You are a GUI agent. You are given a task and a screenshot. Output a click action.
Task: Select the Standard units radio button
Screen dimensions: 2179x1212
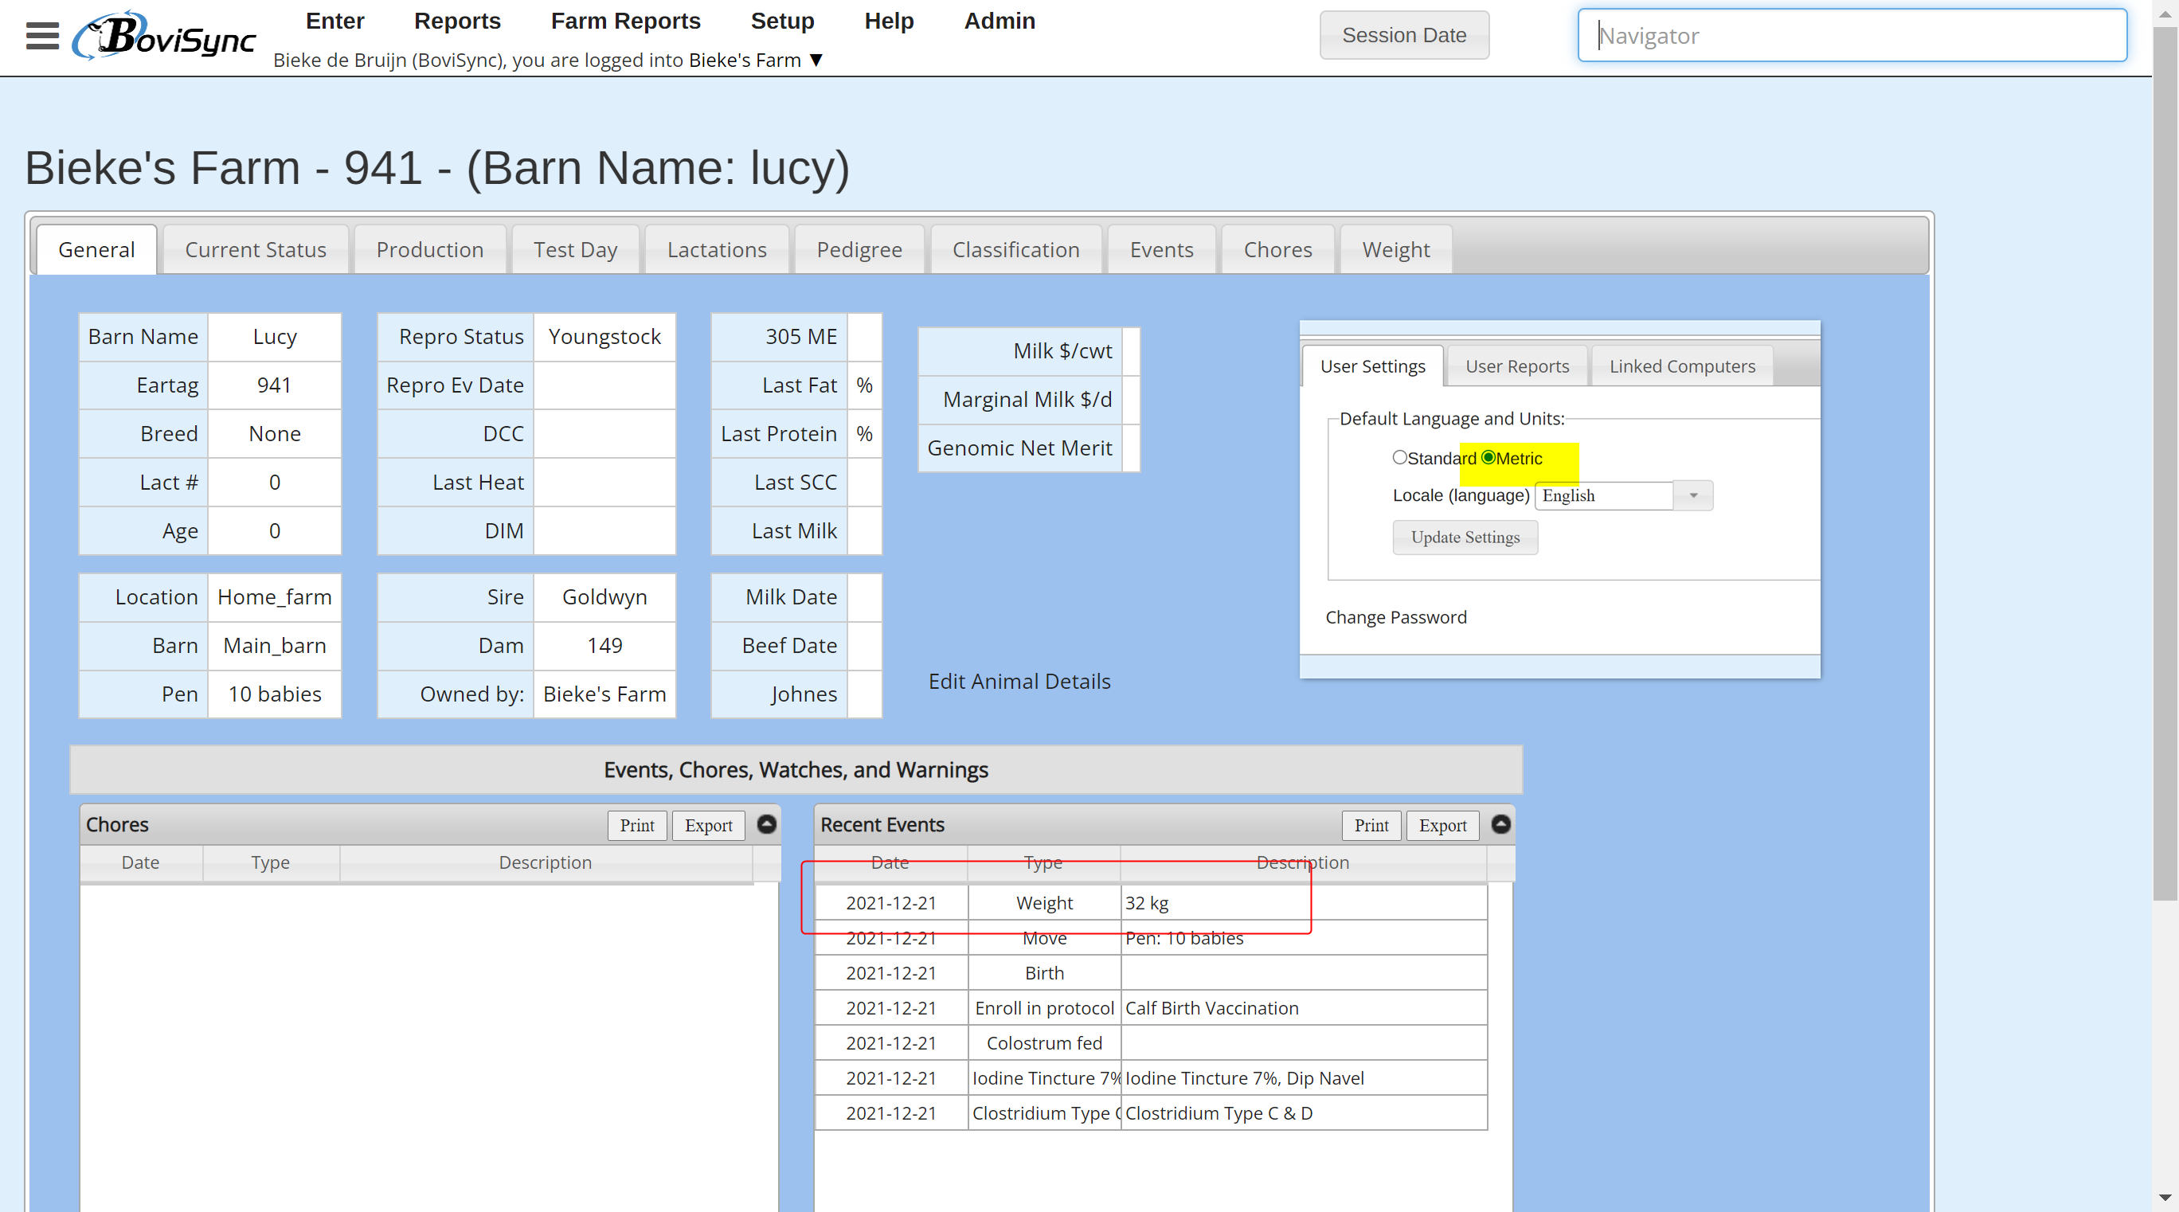pos(1400,458)
